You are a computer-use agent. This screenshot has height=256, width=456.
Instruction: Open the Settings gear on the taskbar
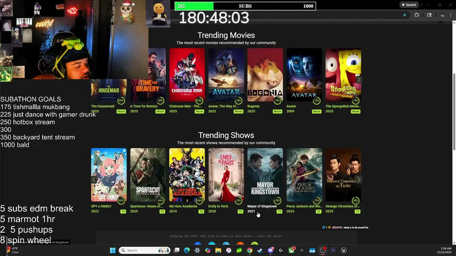click(x=197, y=250)
